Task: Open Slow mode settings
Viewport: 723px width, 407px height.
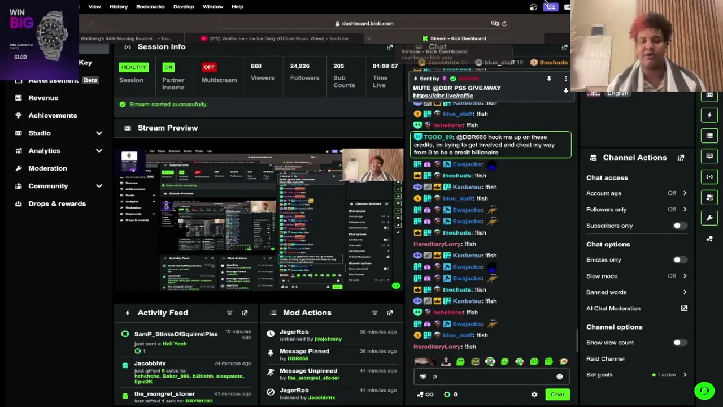Action: [x=637, y=276]
